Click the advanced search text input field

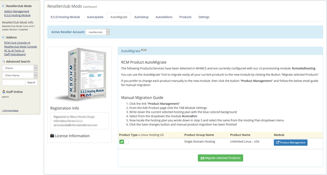click(14, 82)
